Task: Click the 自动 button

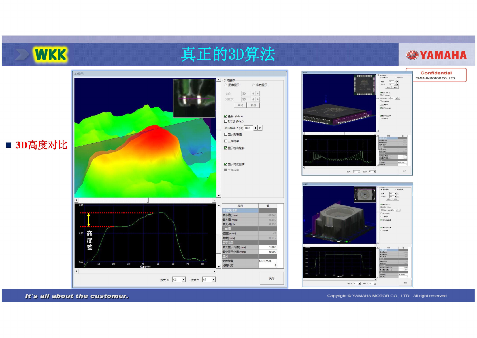Action: [x=240, y=105]
